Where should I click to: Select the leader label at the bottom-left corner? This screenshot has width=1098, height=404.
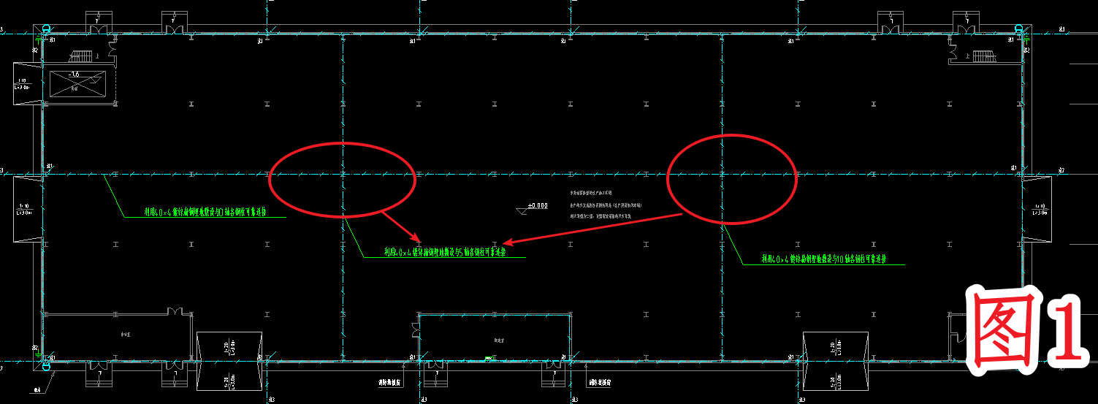37,389
